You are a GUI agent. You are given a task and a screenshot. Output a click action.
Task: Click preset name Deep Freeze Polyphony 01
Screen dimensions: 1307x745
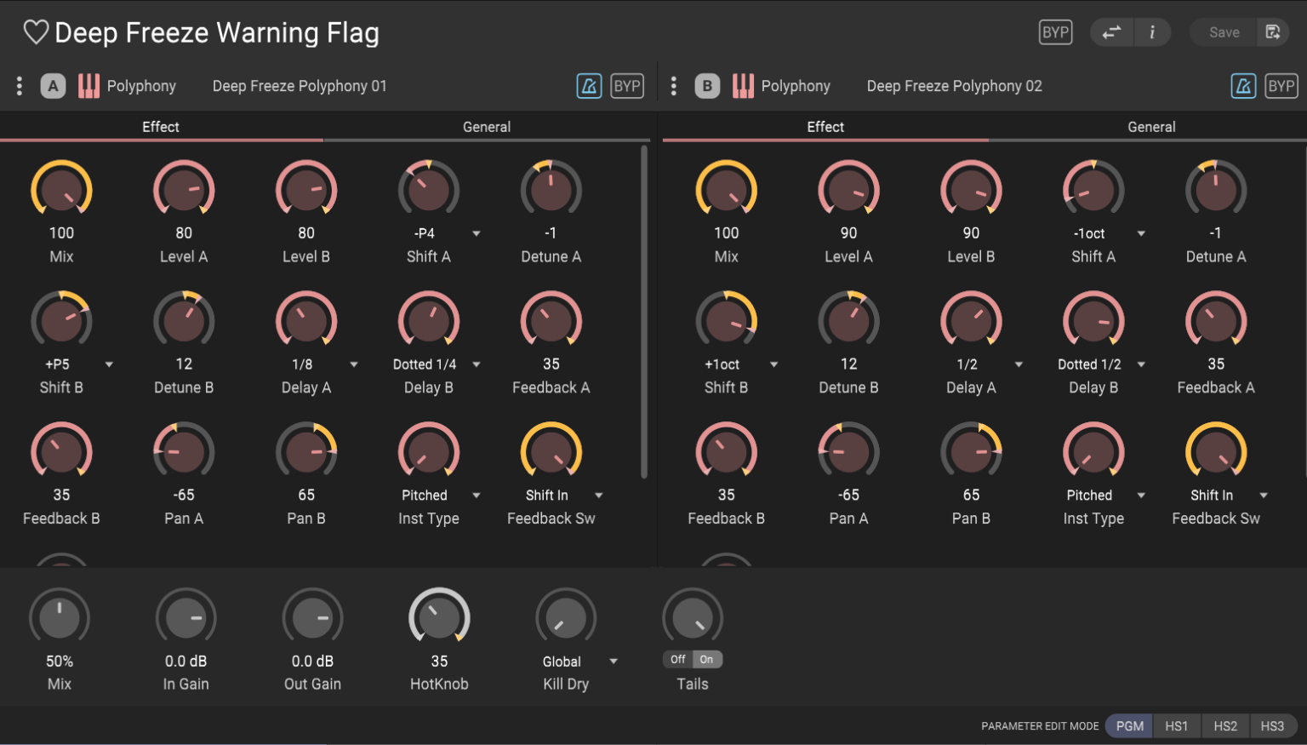[300, 86]
